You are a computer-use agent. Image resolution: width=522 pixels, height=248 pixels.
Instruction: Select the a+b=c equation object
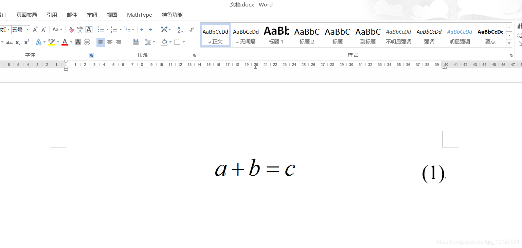point(255,168)
